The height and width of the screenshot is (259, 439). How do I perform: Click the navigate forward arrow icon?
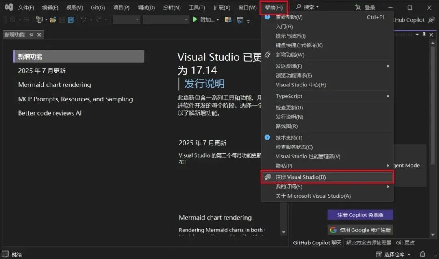pos(26,19)
